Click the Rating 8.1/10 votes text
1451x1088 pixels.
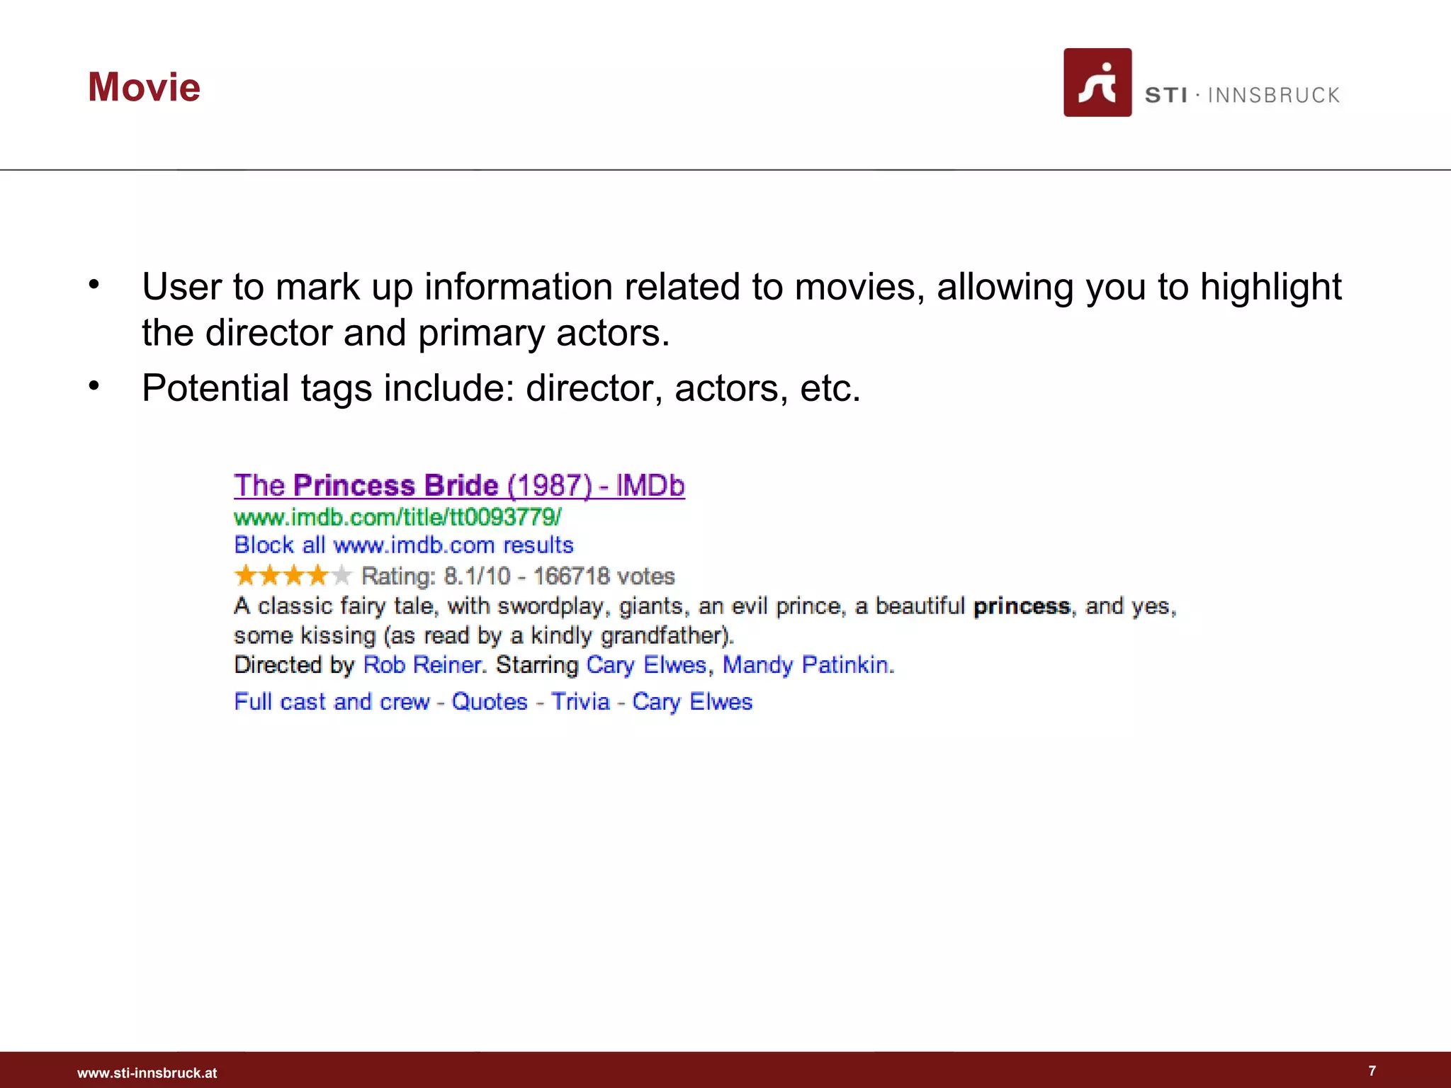pos(518,576)
